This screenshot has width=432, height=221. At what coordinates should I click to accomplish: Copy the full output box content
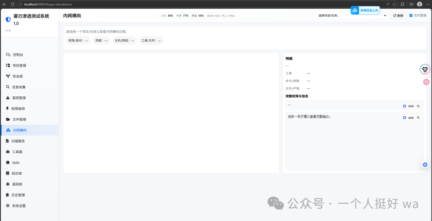(x=418, y=117)
